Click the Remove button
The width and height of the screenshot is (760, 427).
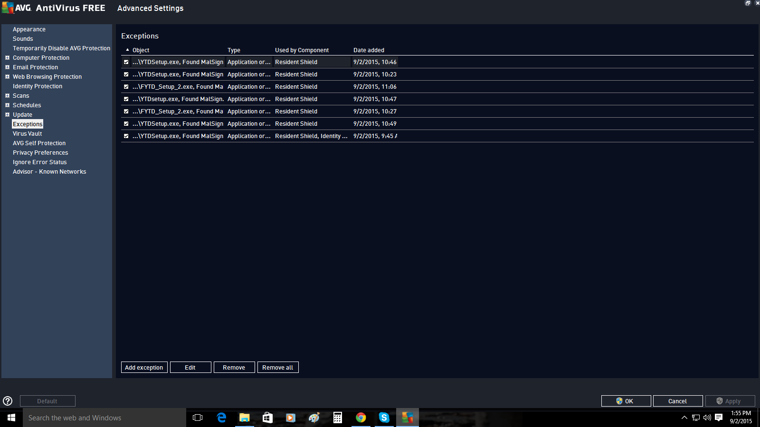[234, 368]
